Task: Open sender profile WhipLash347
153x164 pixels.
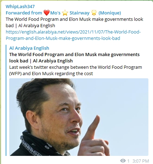Action: point(20,6)
